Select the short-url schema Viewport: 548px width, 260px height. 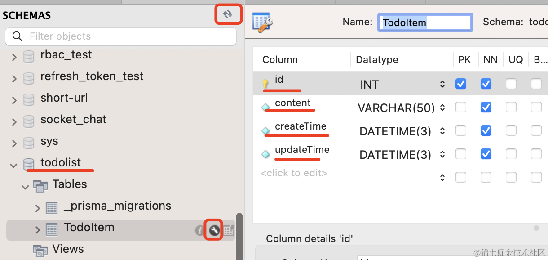pos(64,98)
